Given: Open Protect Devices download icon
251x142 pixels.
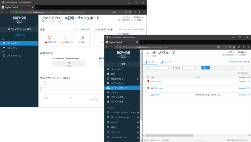Looking at the screenshot, I should click(108, 101).
